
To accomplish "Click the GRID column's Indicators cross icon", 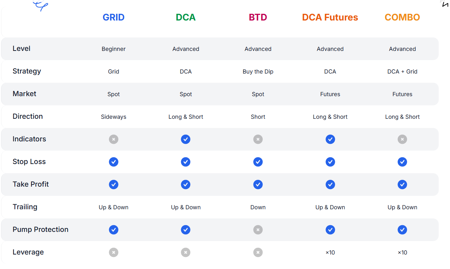I will (x=114, y=139).
